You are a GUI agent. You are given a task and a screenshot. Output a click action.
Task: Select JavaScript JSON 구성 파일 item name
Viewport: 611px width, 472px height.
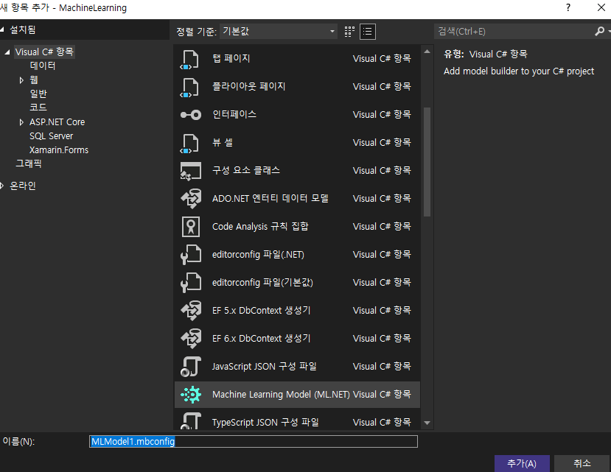click(264, 367)
